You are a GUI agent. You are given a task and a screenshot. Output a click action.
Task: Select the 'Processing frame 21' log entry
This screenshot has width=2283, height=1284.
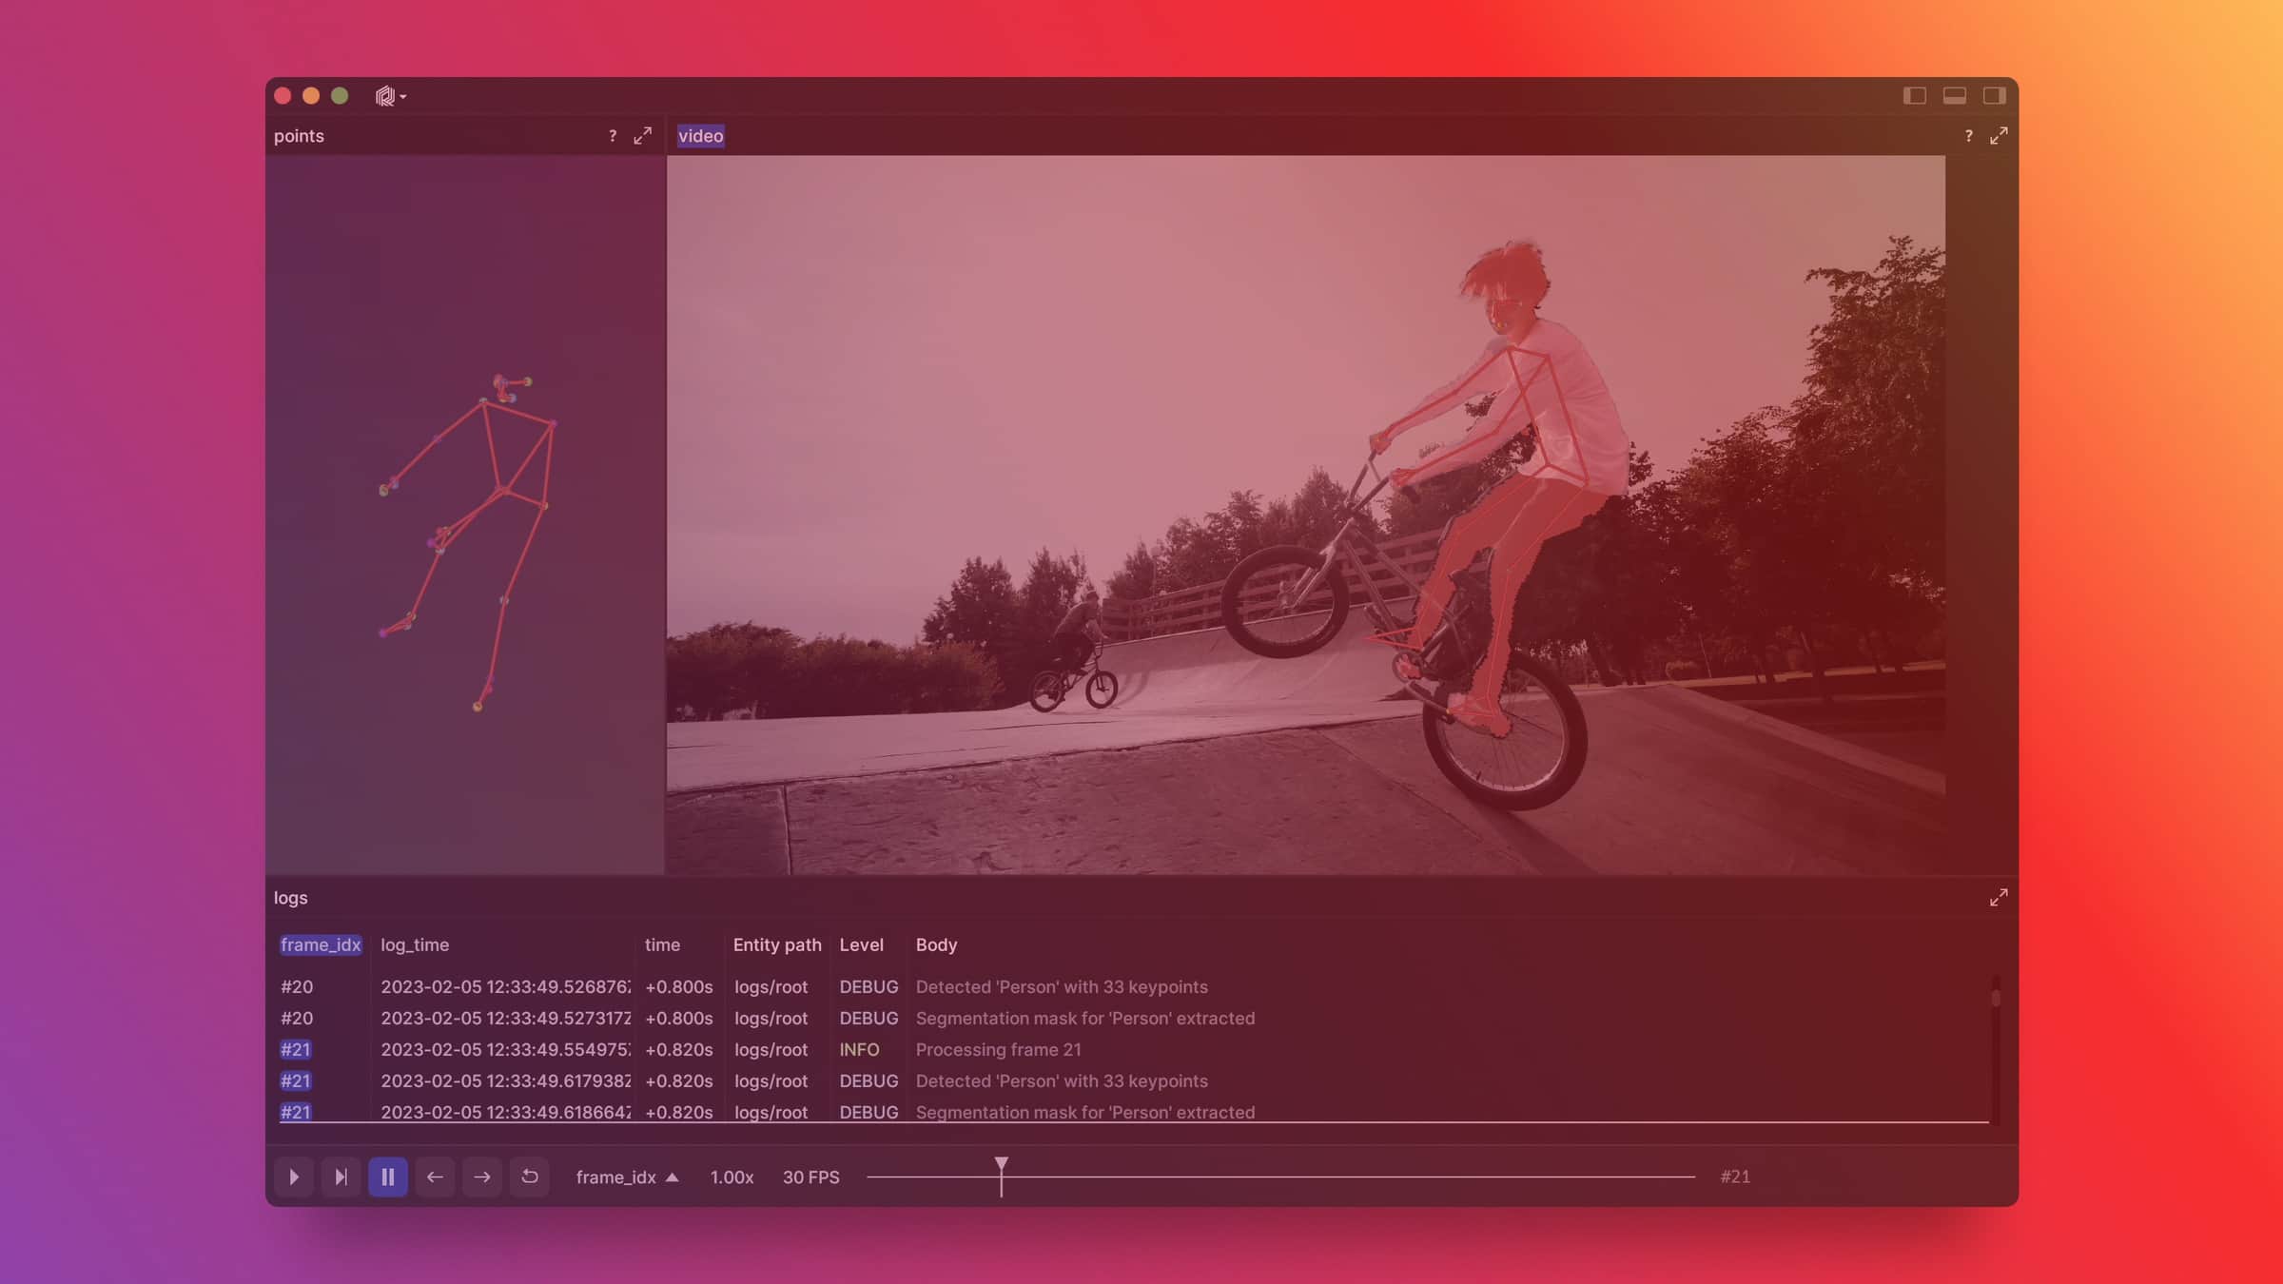998,1050
